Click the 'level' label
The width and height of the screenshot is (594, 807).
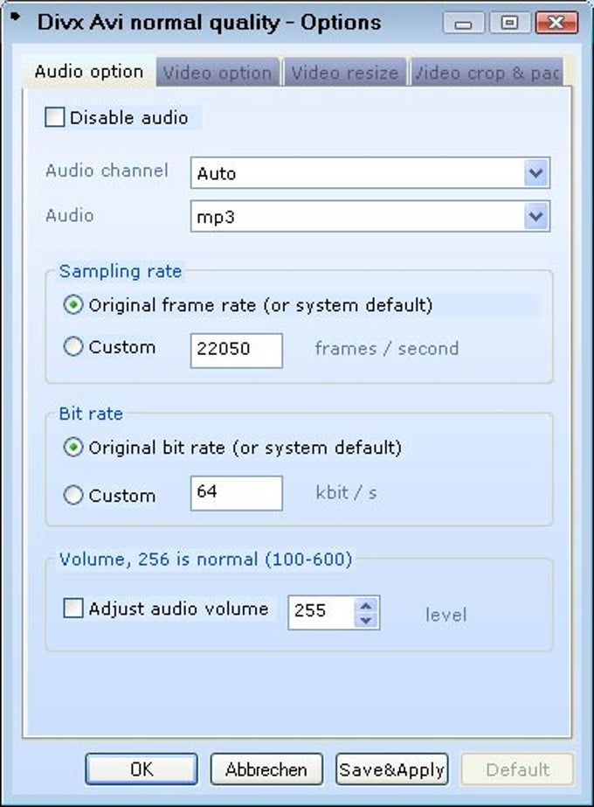point(445,615)
